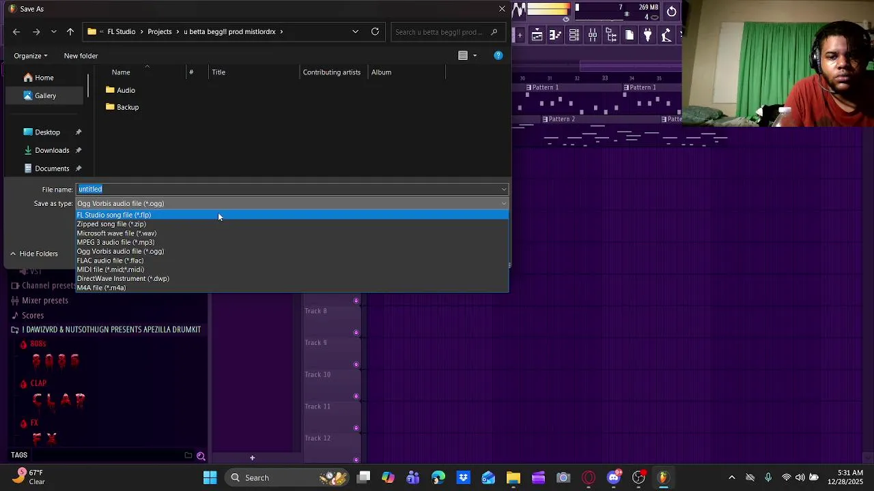Click the Audio folder icon

pyautogui.click(x=111, y=90)
